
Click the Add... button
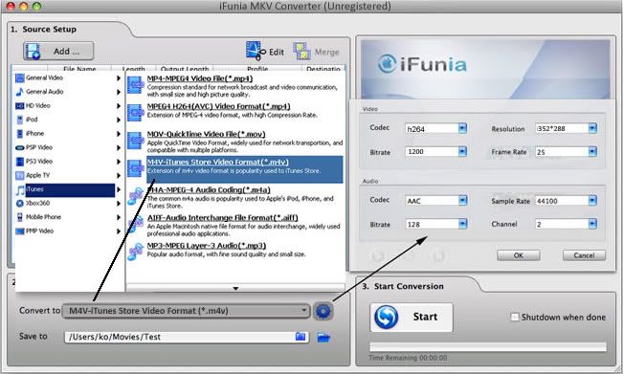pyautogui.click(x=58, y=52)
